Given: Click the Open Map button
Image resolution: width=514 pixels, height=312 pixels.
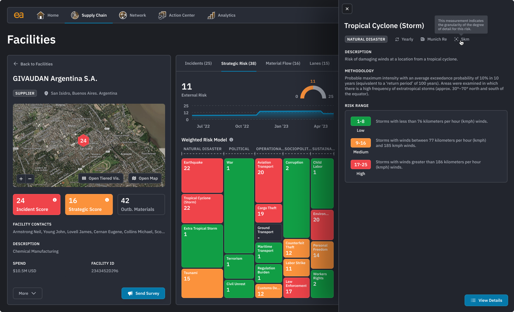Looking at the screenshot, I should click(145, 178).
